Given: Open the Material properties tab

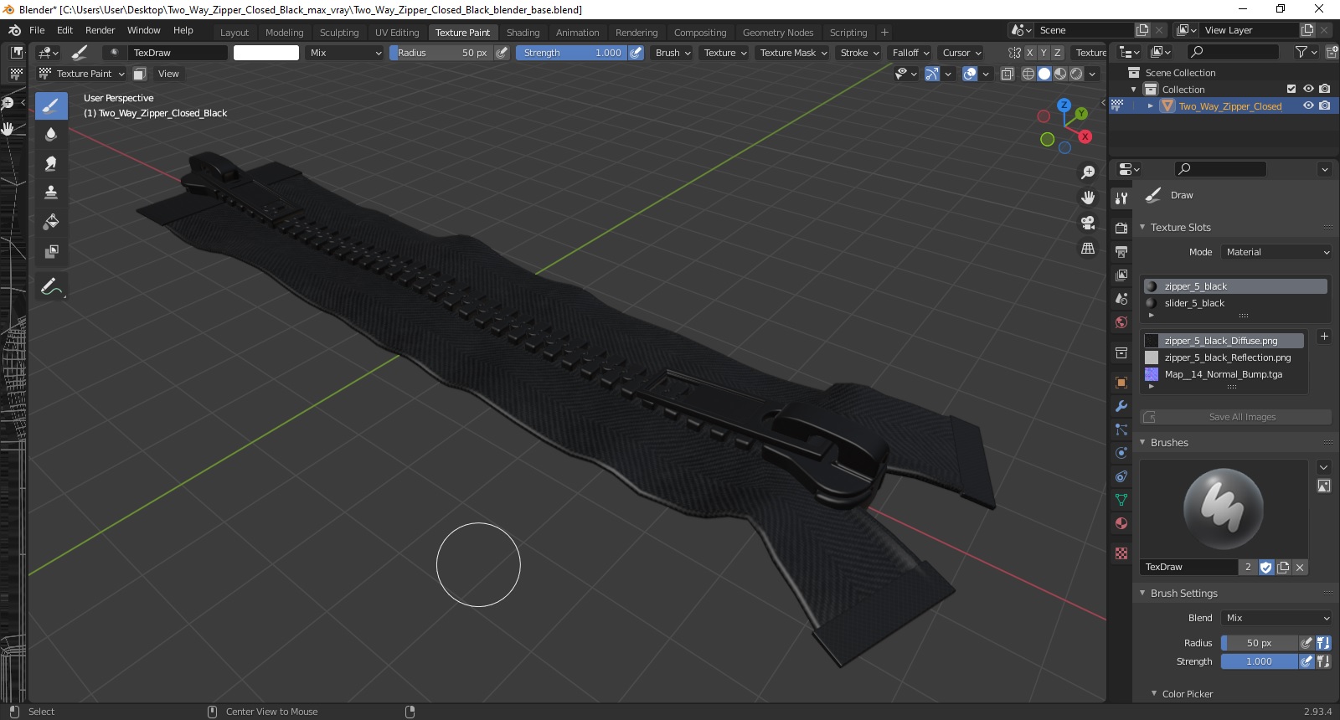Looking at the screenshot, I should point(1121,523).
